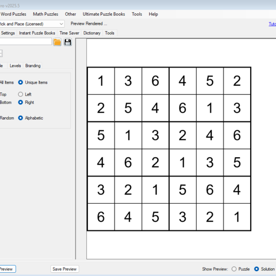276x276 pixels.
Task: Click the file path text field
Action: [25, 42]
